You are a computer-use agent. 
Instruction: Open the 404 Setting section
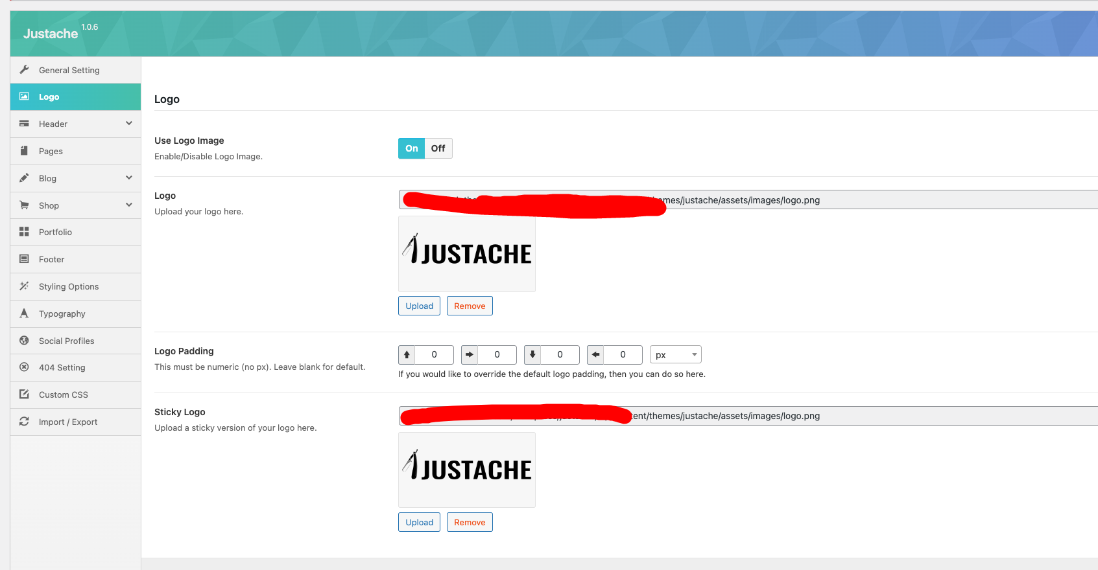click(75, 367)
